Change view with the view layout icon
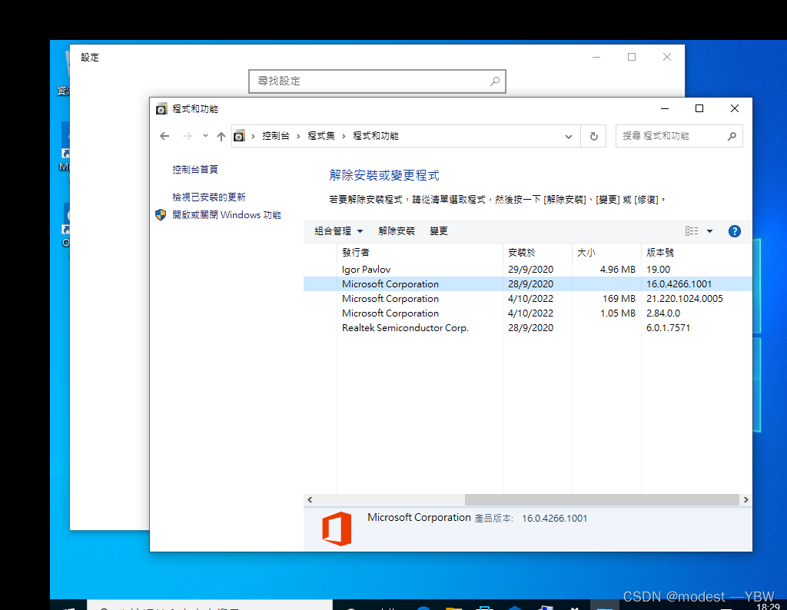Viewport: 787px width, 610px height. click(692, 231)
